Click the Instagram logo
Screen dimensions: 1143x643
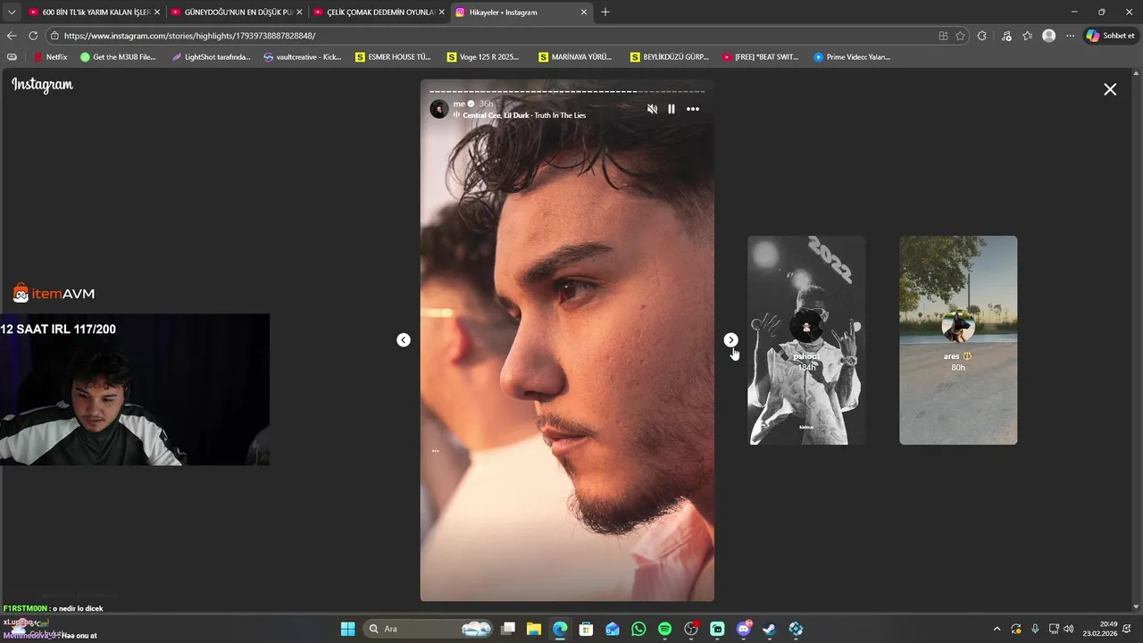click(x=42, y=85)
